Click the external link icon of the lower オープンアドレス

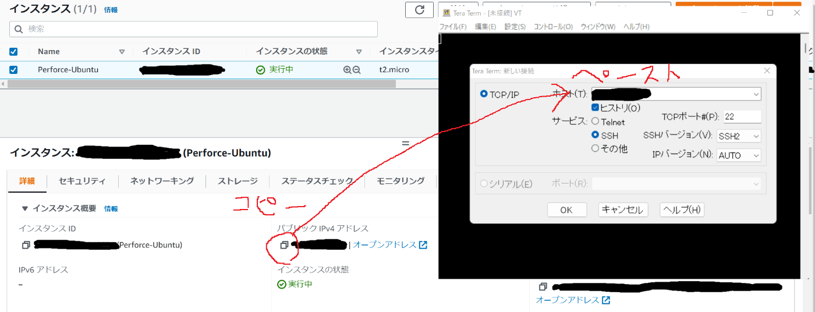click(606, 300)
